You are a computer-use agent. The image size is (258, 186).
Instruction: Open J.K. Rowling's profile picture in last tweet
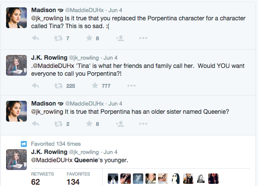point(16,160)
